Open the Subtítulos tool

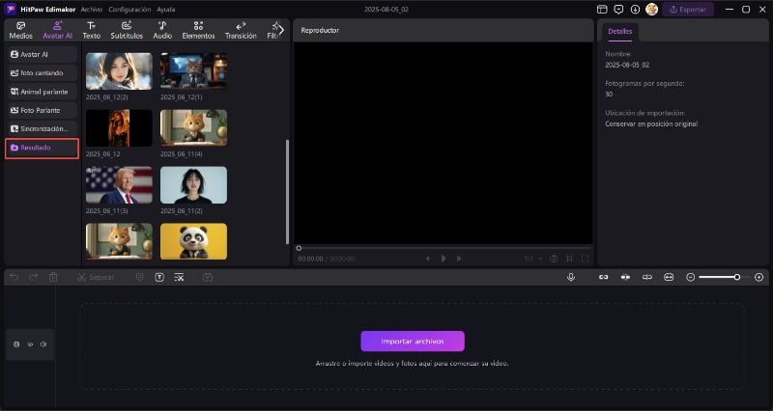126,30
